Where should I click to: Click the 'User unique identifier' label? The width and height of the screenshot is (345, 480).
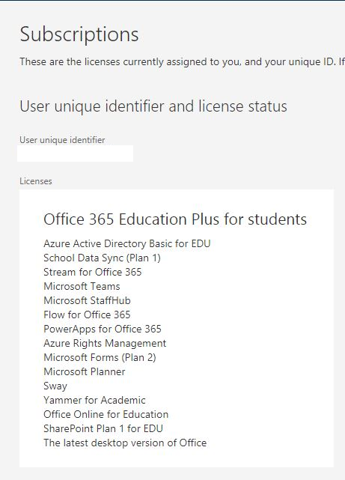pyautogui.click(x=62, y=140)
